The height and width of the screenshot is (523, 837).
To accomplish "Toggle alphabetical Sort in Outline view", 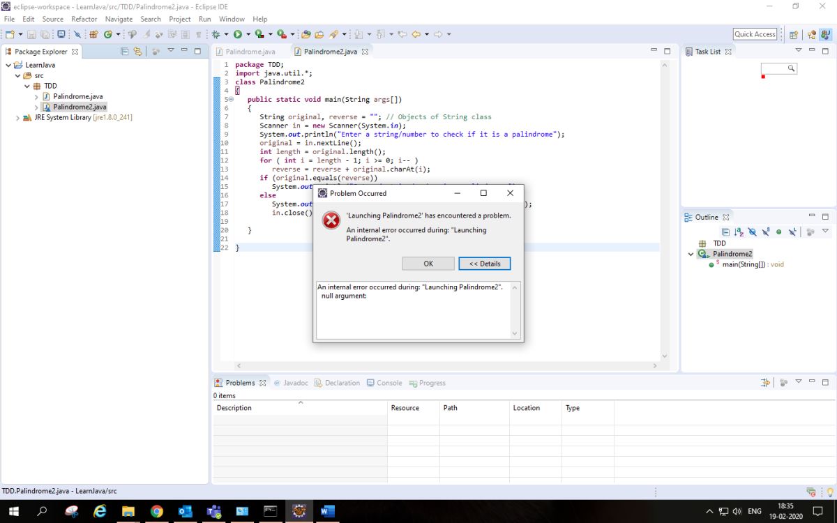I will [739, 232].
